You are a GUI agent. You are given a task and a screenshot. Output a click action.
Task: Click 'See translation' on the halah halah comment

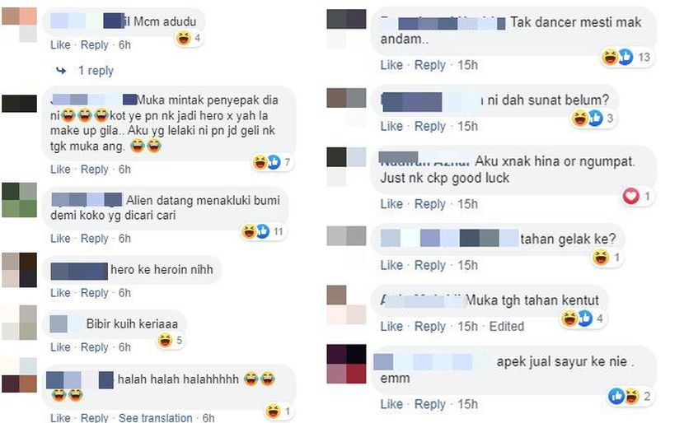click(155, 418)
